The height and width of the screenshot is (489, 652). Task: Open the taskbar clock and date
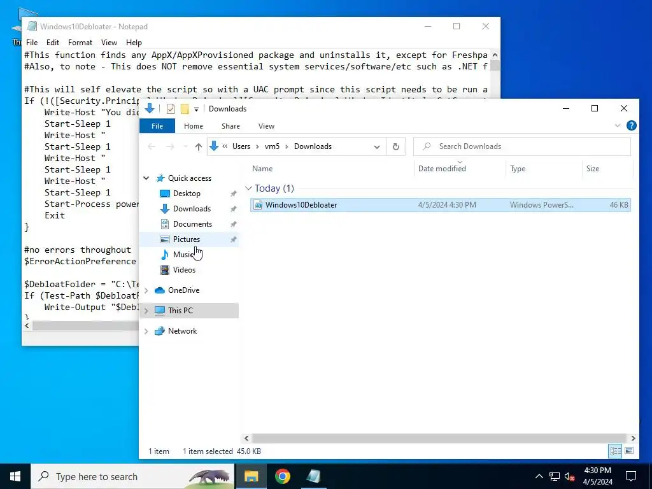click(597, 476)
